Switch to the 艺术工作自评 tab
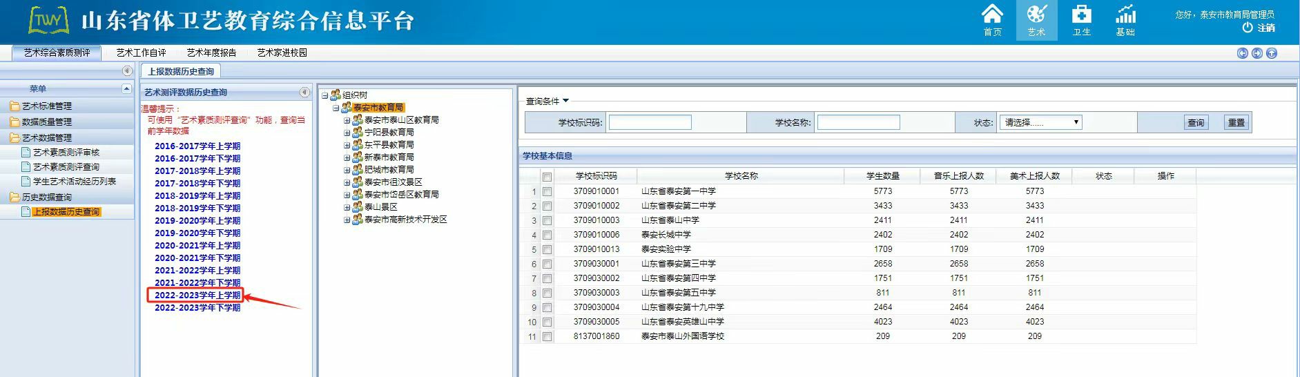This screenshot has width=1300, height=377. 141,52
